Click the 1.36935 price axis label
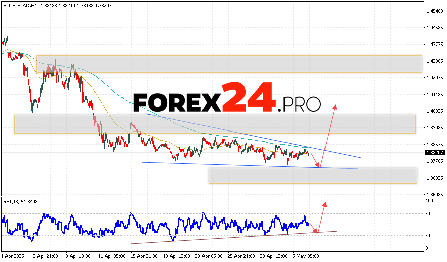The height and width of the screenshot is (262, 447). 435,178
